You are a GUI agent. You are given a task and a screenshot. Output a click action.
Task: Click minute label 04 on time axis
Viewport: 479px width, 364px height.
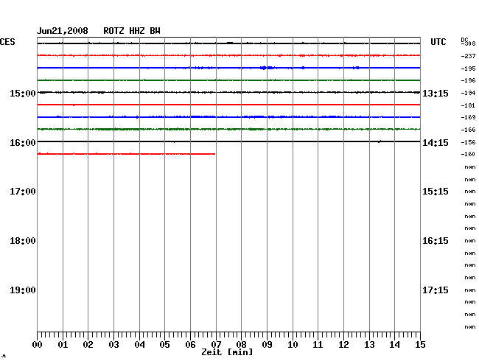tap(139, 345)
